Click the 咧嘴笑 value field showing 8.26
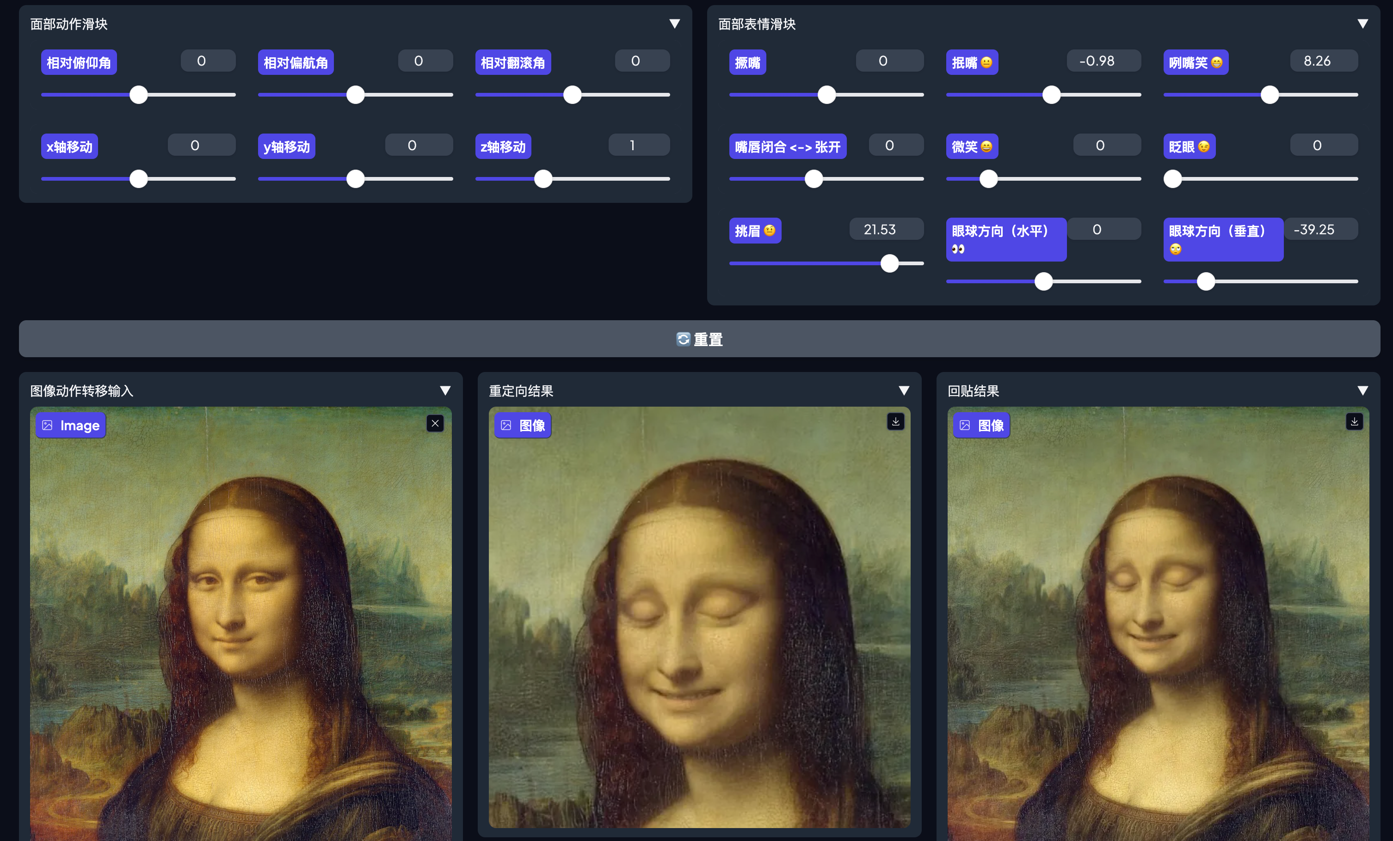The height and width of the screenshot is (841, 1393). click(x=1324, y=61)
